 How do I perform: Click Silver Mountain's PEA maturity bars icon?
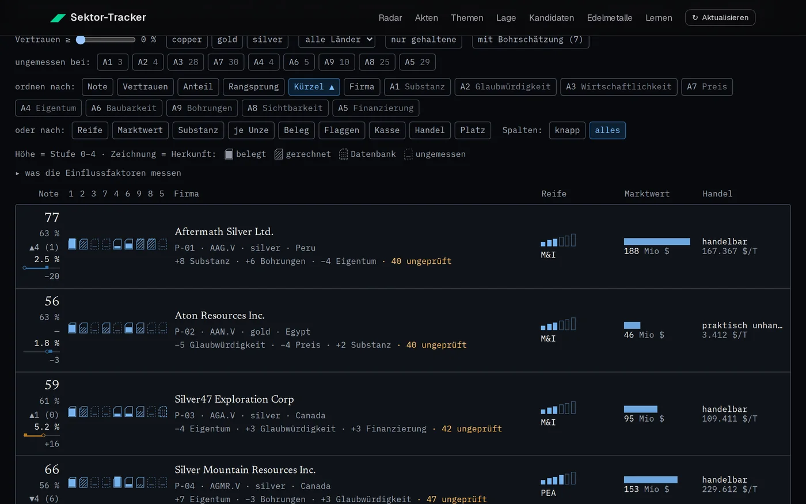pyautogui.click(x=558, y=478)
